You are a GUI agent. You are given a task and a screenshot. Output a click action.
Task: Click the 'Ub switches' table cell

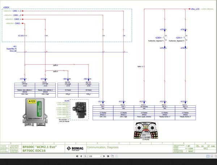[144, 107]
